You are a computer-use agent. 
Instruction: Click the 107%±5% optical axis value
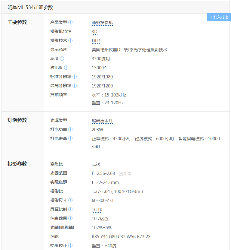(102, 228)
